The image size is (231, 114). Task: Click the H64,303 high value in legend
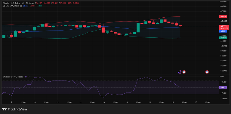click(46, 3)
